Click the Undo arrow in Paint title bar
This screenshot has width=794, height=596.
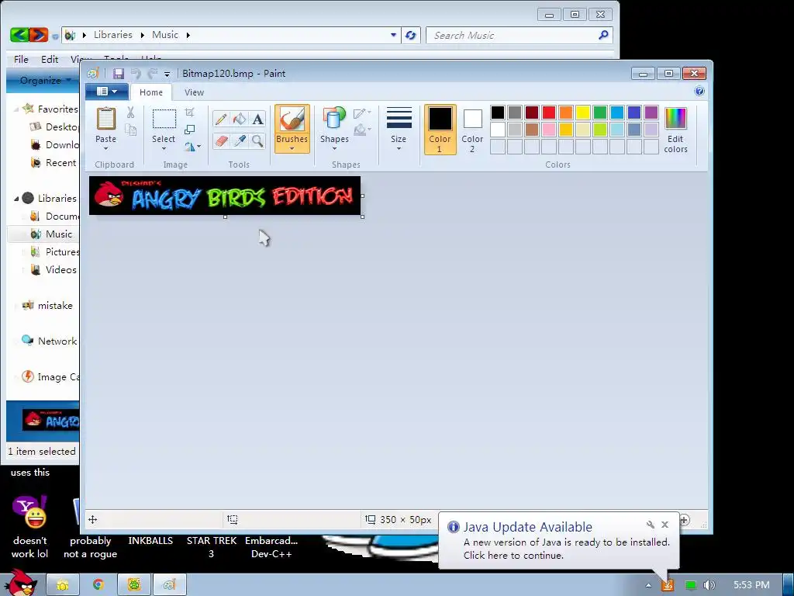[x=136, y=74]
